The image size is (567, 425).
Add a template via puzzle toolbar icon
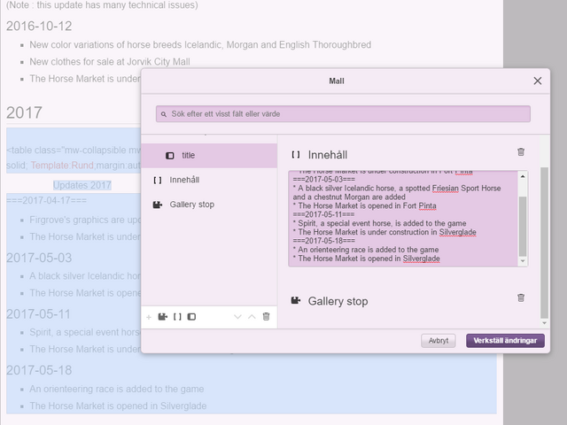pyautogui.click(x=163, y=317)
